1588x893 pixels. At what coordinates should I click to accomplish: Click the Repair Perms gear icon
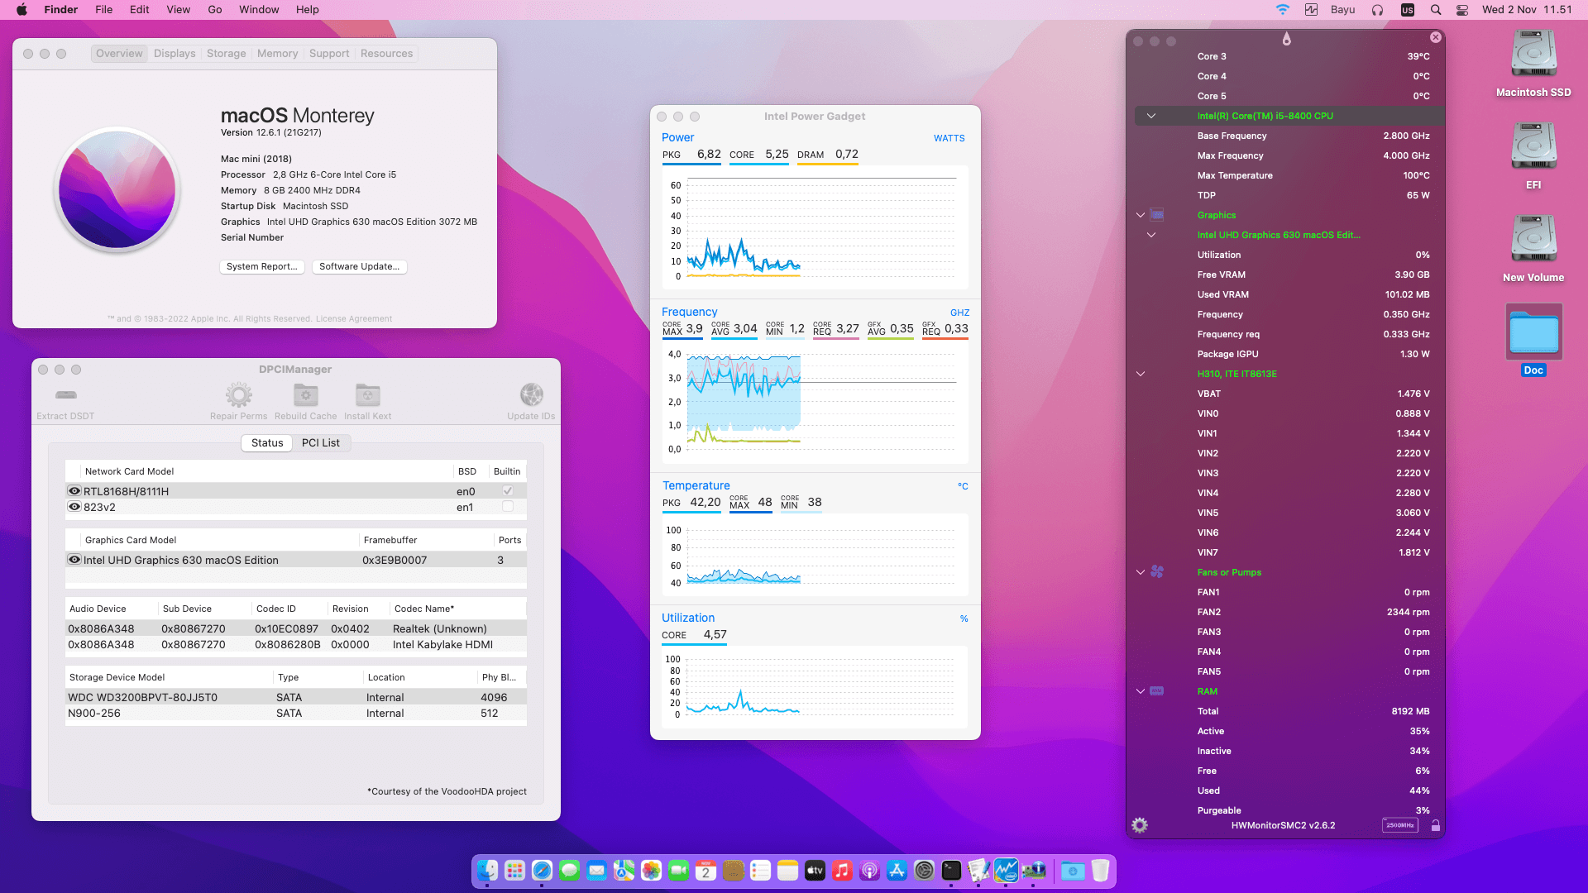point(238,395)
